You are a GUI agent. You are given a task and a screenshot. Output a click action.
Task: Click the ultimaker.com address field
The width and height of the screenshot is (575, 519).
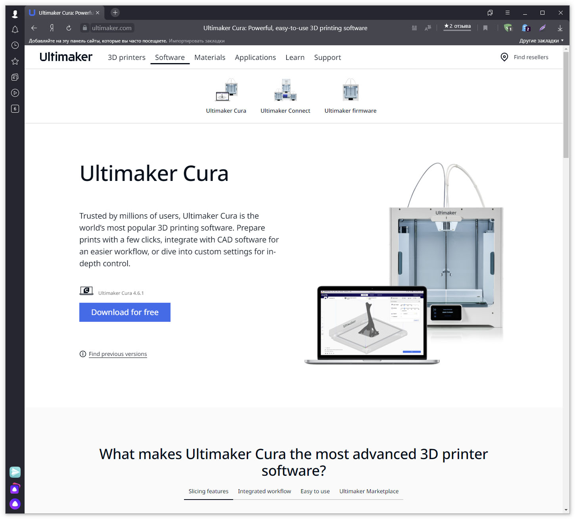[x=112, y=28]
